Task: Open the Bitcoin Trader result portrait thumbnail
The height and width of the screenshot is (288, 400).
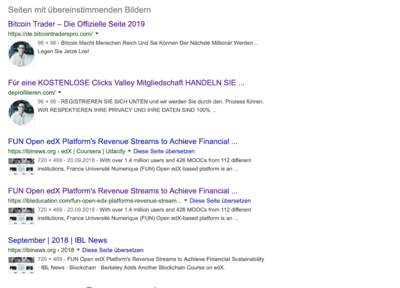Action: (21, 54)
